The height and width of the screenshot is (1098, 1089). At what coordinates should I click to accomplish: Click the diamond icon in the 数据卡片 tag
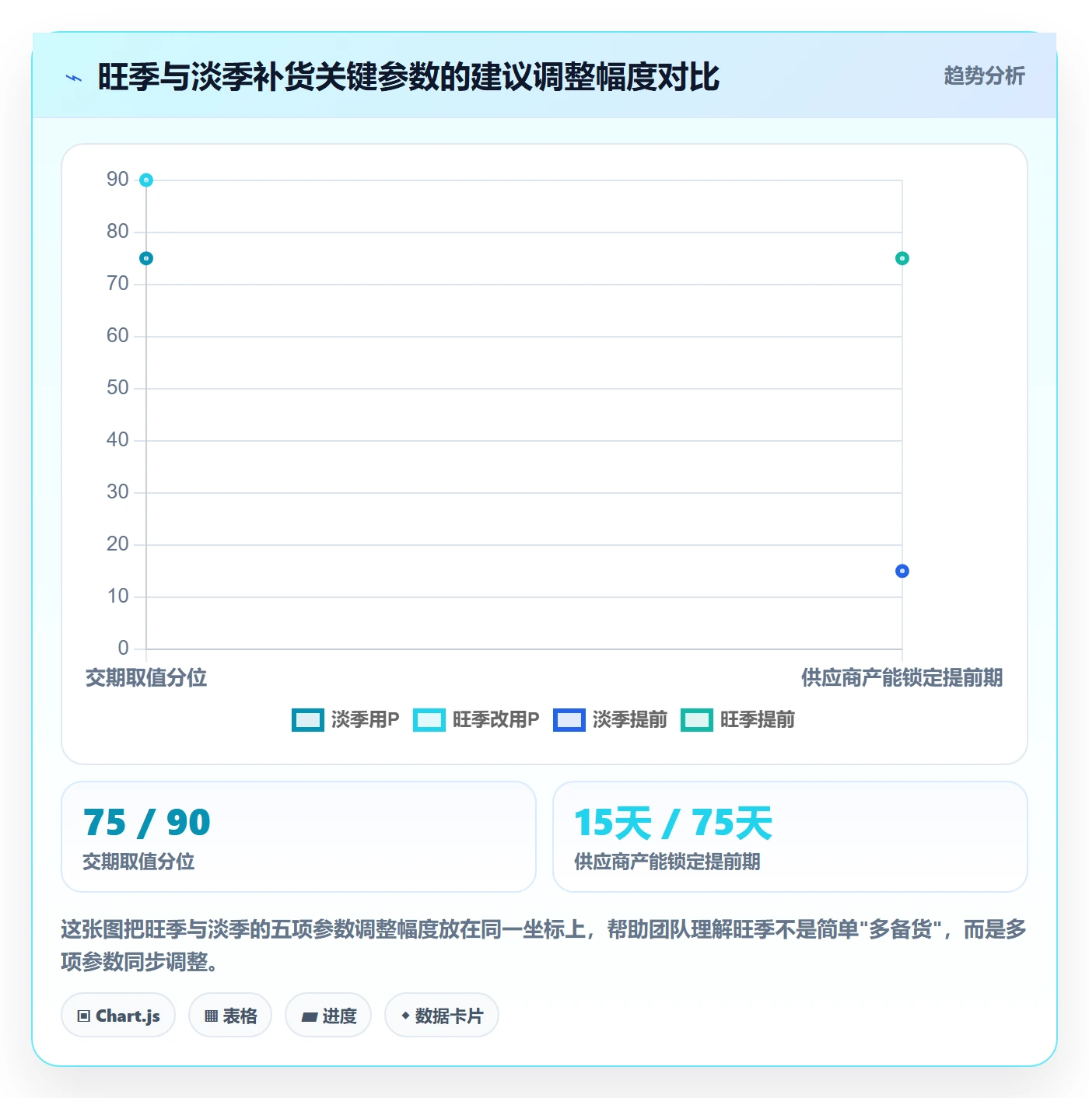pyautogui.click(x=405, y=1016)
